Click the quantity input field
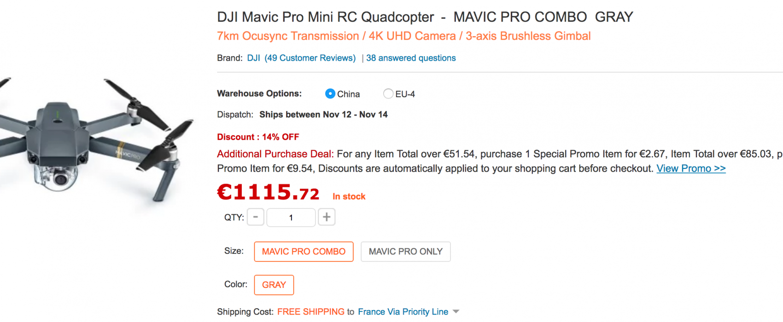This screenshot has width=783, height=322. click(x=291, y=217)
